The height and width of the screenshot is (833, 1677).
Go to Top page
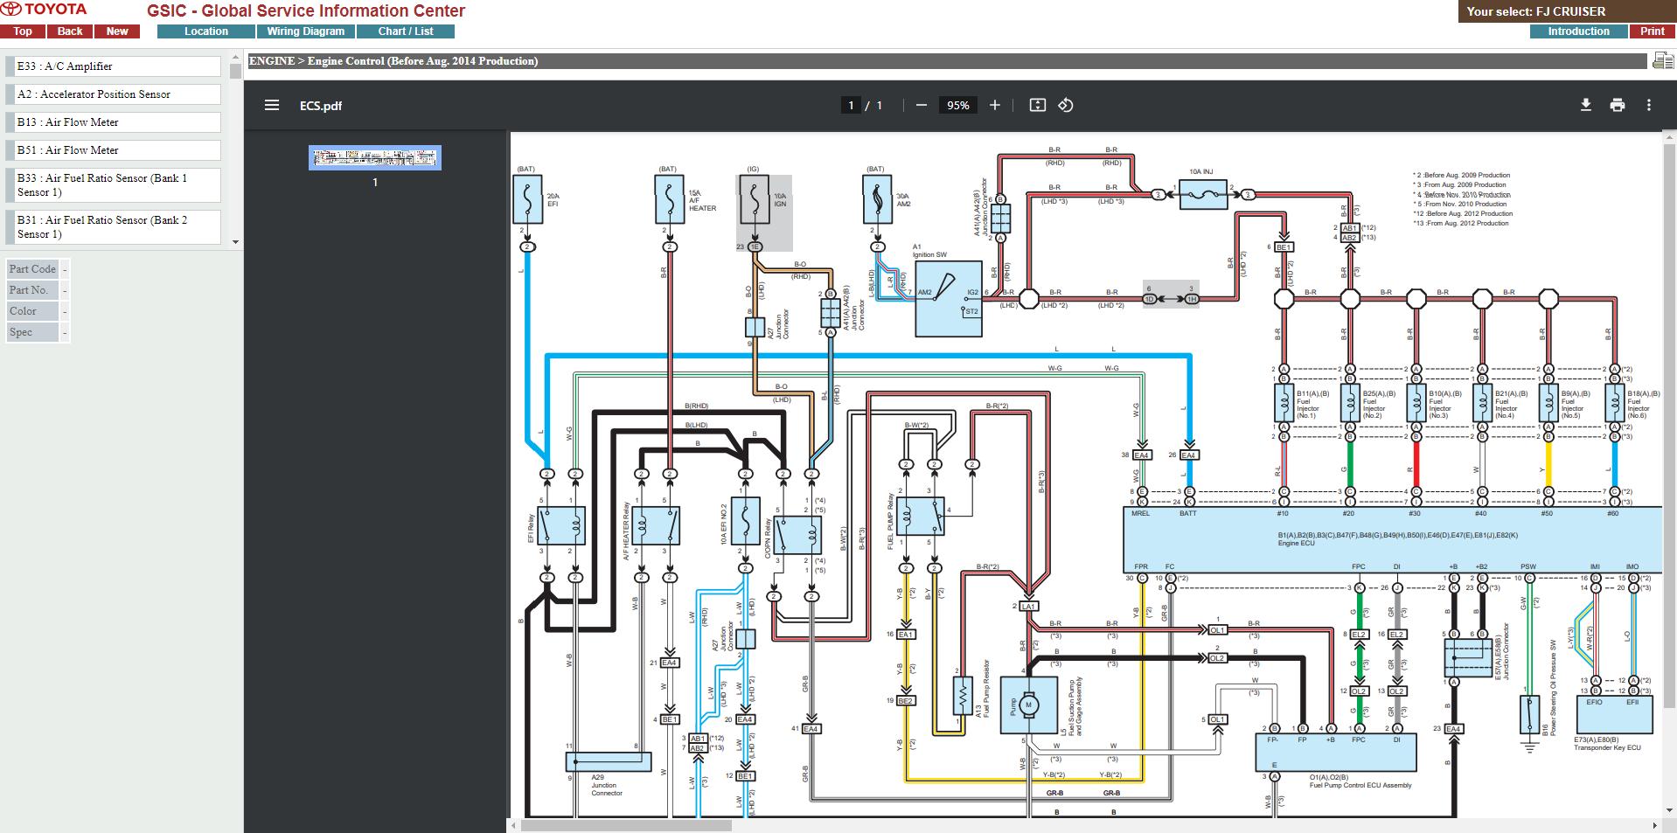23,31
